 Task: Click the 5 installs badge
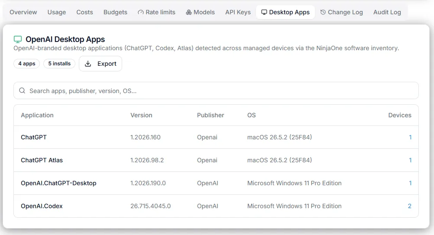coord(59,64)
